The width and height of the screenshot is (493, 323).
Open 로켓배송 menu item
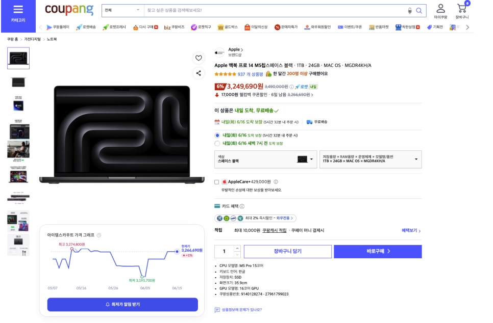point(86,28)
